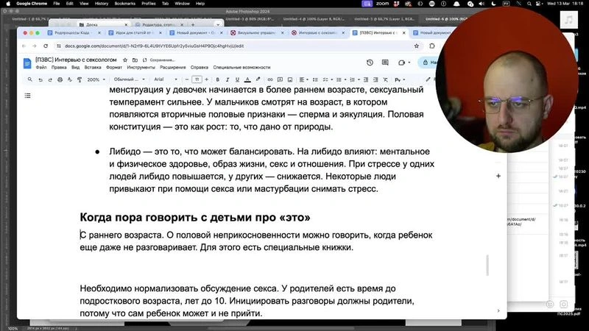Run the spell check icon
Image resolution: width=589 pixels, height=331 pixels.
[69, 79]
